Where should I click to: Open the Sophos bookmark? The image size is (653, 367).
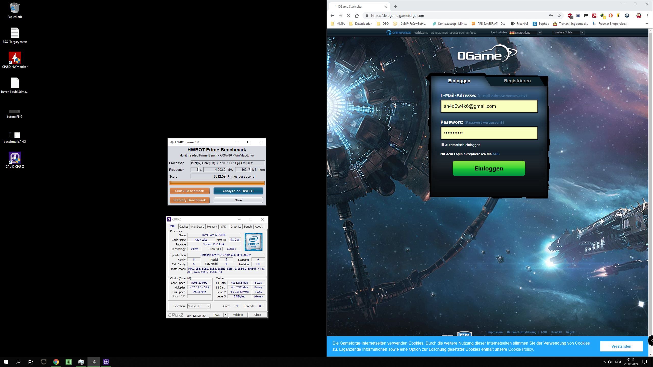point(541,24)
